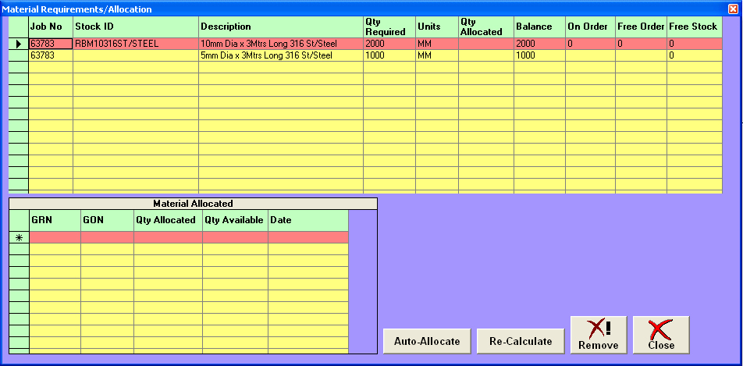
Task: Select the row header of the 5mm Dia row
Action: point(19,55)
